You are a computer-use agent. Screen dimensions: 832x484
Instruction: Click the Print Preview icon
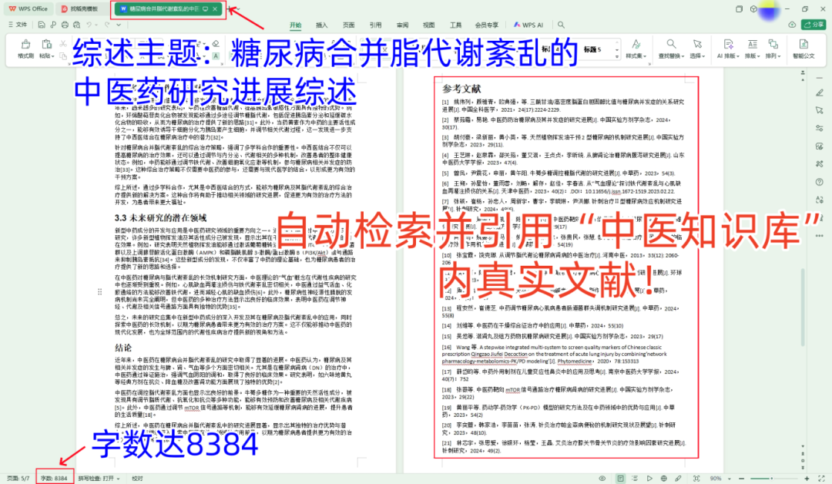77,25
